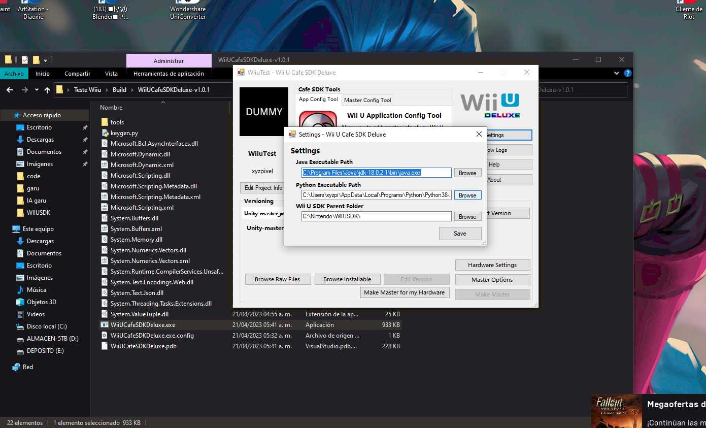Click the New folder icon in Explorer's title bar
Image resolution: width=706 pixels, height=428 pixels.
tap(36, 60)
